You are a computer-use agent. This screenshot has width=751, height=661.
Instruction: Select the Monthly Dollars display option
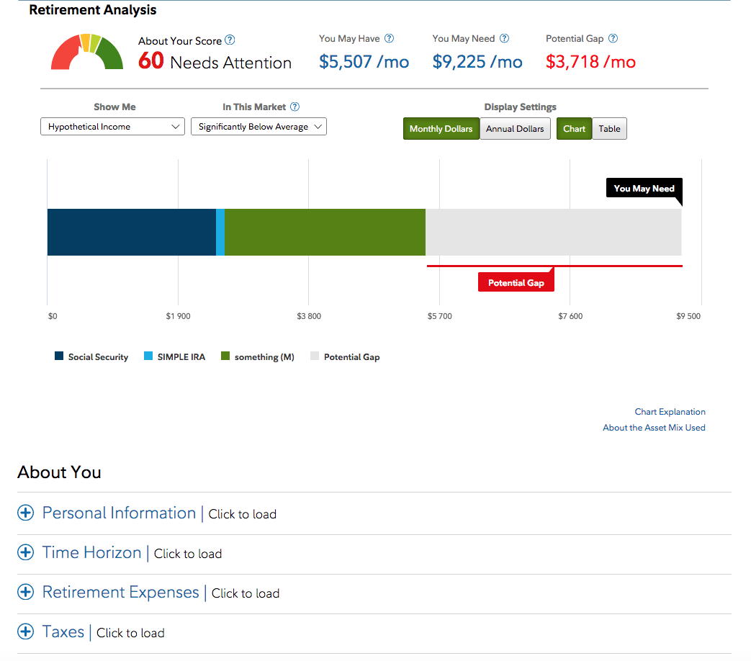coord(441,128)
